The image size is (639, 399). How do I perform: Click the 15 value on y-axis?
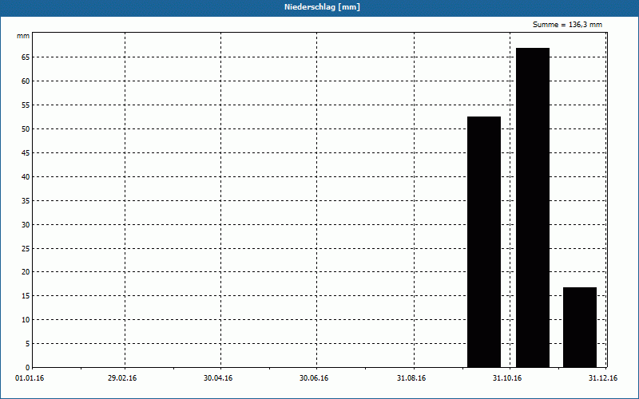point(26,296)
